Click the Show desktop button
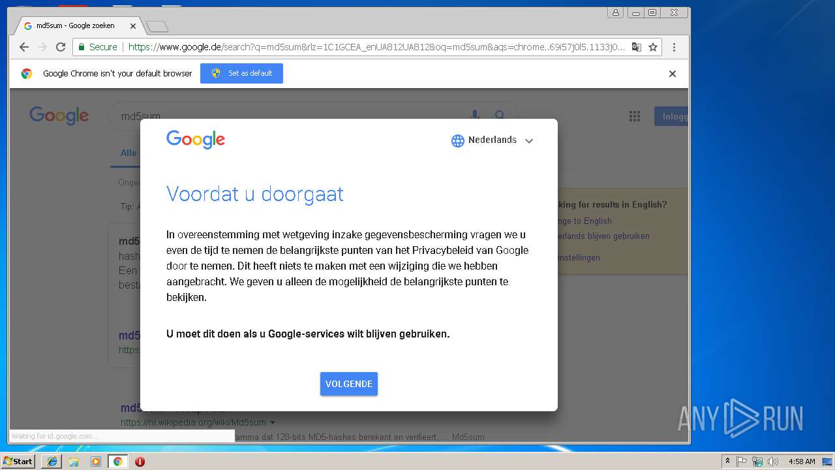835x470 pixels. click(x=828, y=462)
